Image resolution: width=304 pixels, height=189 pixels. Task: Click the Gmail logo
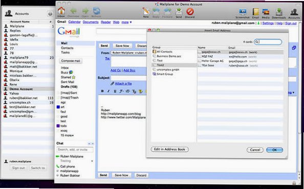(x=69, y=32)
